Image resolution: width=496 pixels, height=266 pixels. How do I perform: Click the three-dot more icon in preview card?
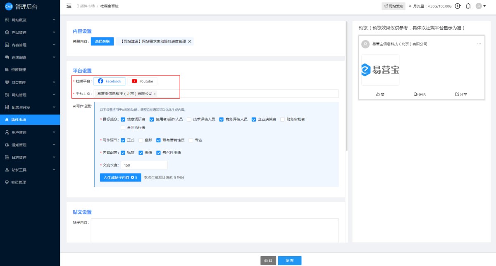pos(479,44)
